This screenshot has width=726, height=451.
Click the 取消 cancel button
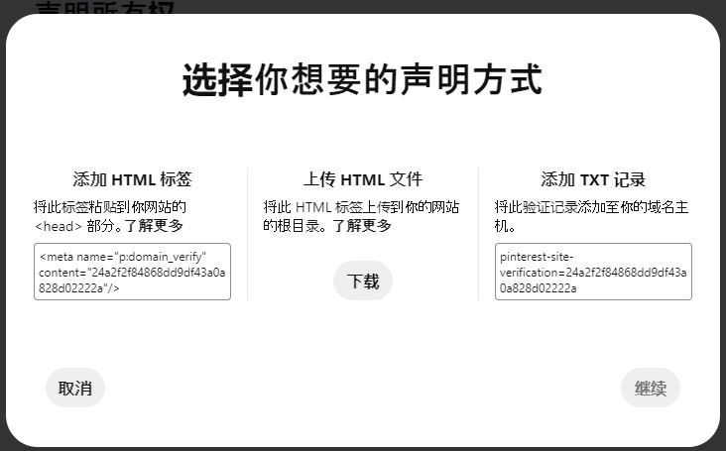tap(75, 388)
